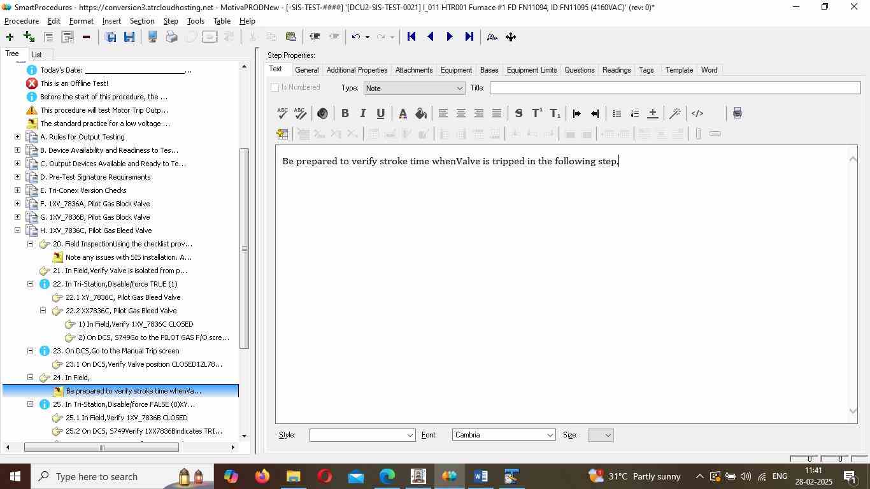The width and height of the screenshot is (870, 489).
Task: Click the paint bucket fill color icon
Action: (420, 113)
